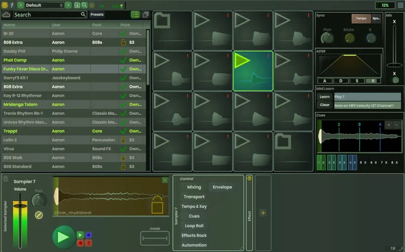The image size is (405, 252).
Task: Open the hamburger menu at top right
Action: tap(400, 5)
